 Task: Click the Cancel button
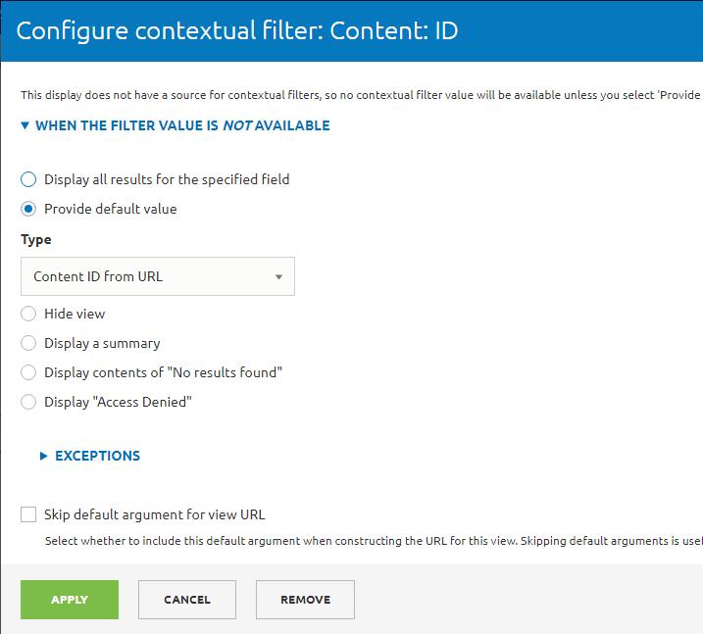click(187, 600)
